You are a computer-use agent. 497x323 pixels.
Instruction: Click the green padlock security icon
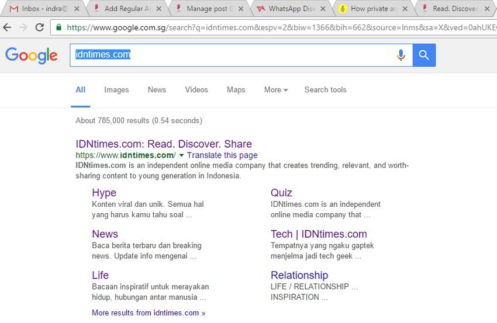[x=58, y=27]
